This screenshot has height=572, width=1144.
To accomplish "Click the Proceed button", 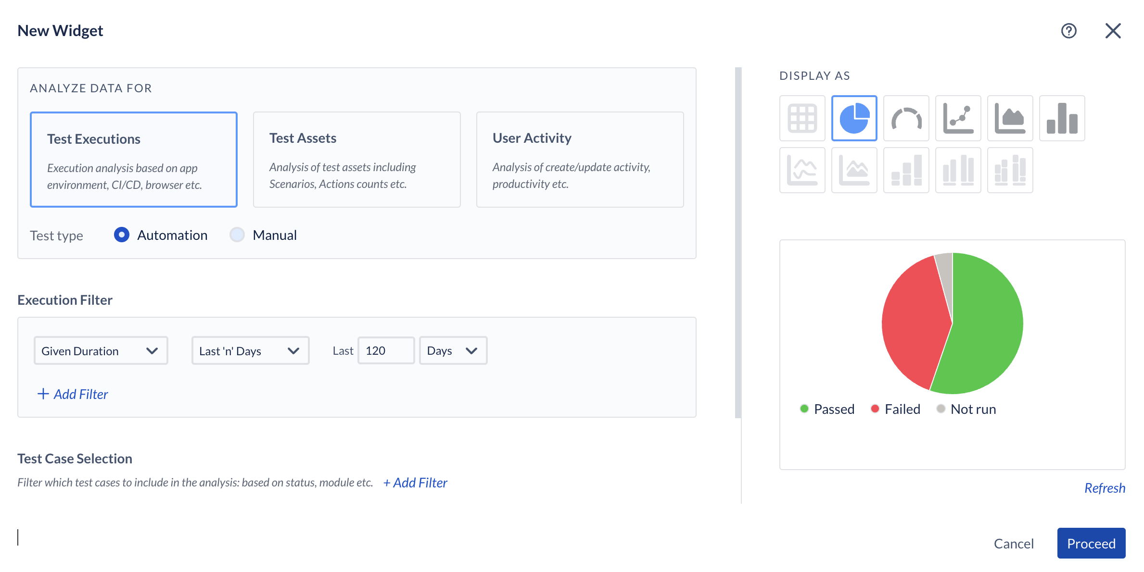I will coord(1091,543).
